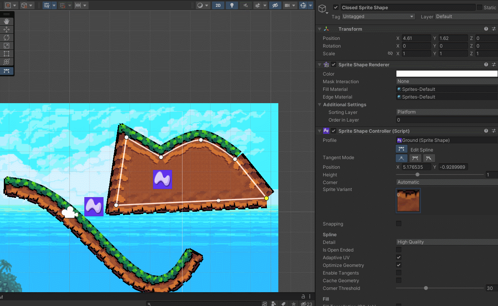Disable Optimize Geometry checkbox
This screenshot has width=498, height=306.
399,265
